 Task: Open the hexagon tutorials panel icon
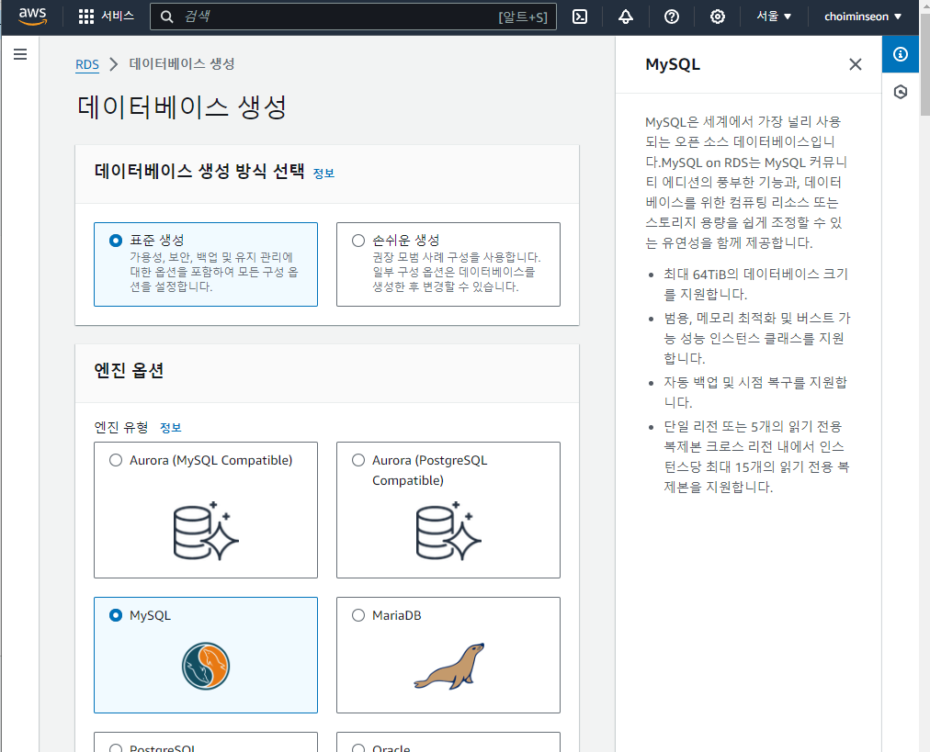[x=901, y=92]
